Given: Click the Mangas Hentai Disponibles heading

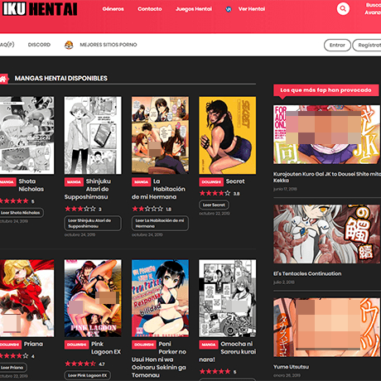Looking at the screenshot, I should (x=61, y=79).
